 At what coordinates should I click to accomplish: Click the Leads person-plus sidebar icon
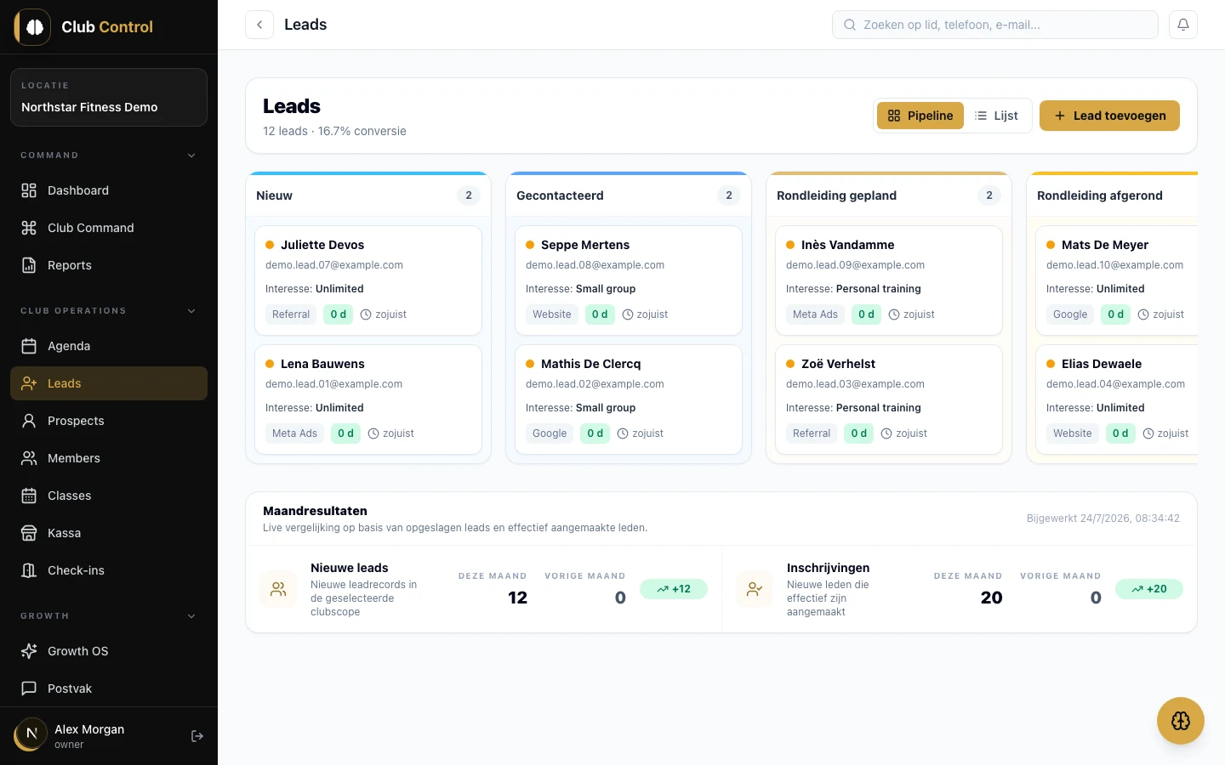point(29,383)
